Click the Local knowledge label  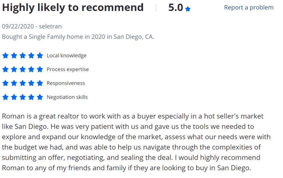[66, 56]
